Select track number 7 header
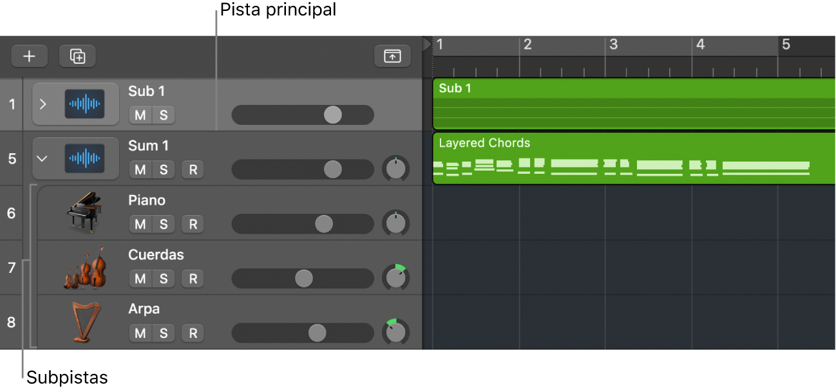The width and height of the screenshot is (836, 392). pos(11,267)
